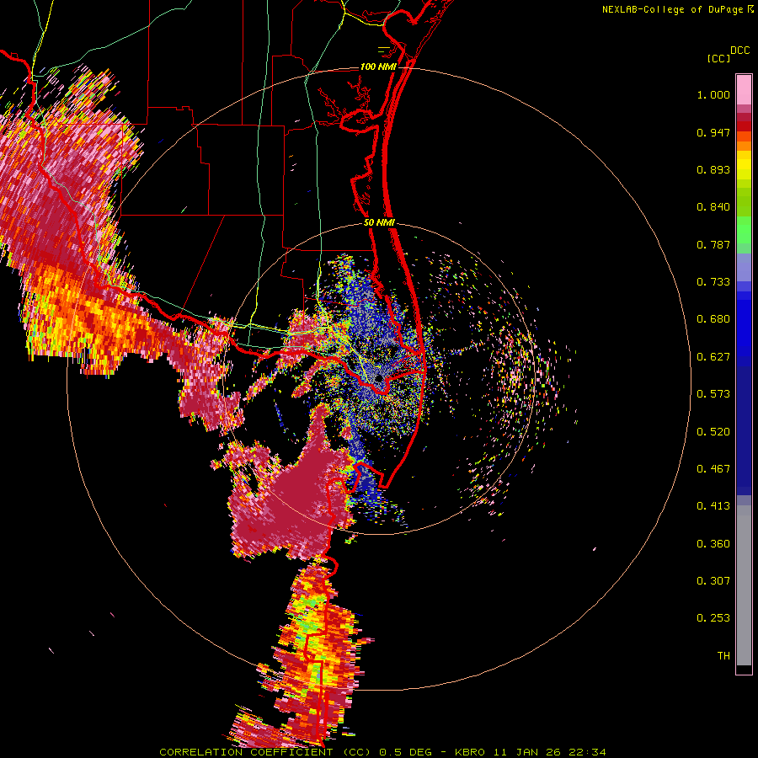Click the 0.733 color scale value
This screenshot has height=758, width=758.
click(x=713, y=282)
